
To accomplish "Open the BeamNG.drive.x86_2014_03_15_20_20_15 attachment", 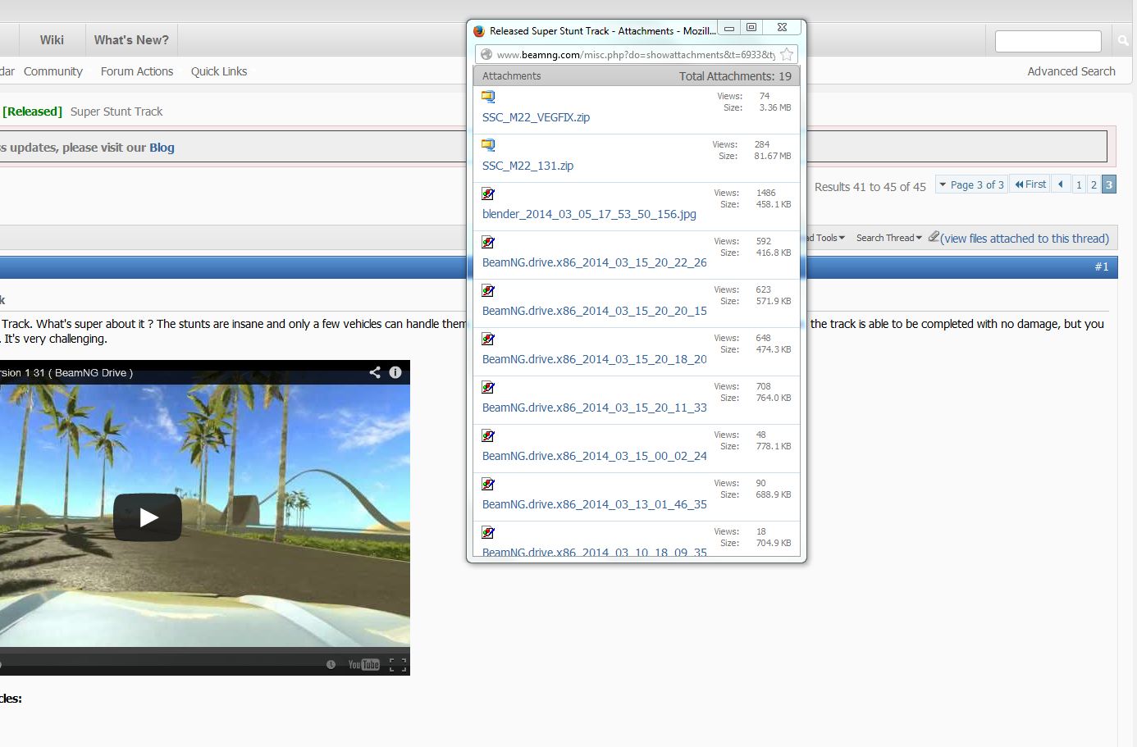I will pos(594,311).
